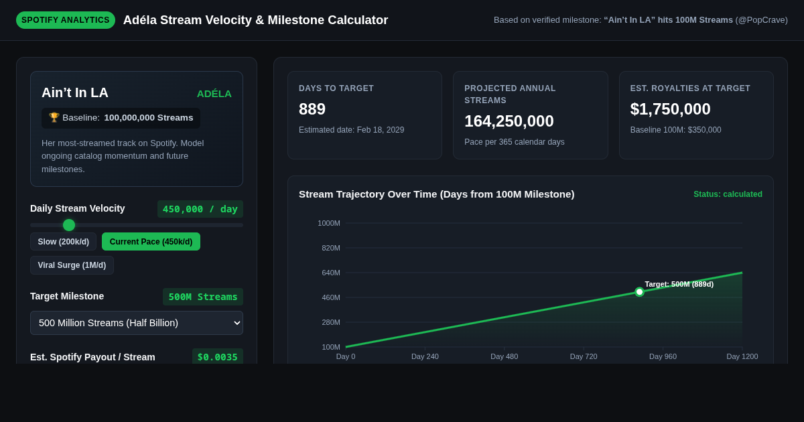Click the Baseline 100M: $350,000 note
Screen dimensions: 804x422
pos(676,130)
